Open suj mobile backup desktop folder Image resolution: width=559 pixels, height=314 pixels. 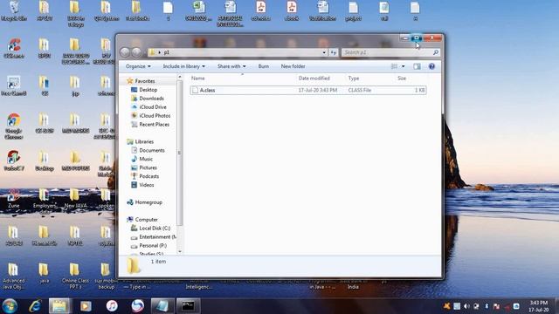coord(106,276)
